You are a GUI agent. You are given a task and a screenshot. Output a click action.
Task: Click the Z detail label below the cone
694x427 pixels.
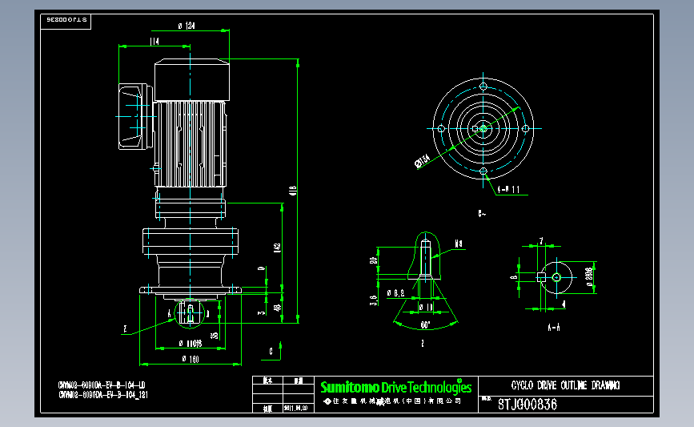pyautogui.click(x=422, y=344)
